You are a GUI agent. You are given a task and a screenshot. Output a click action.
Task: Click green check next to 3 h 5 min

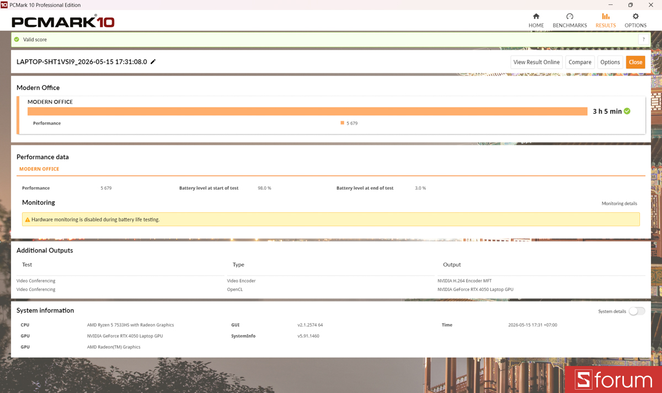(627, 111)
